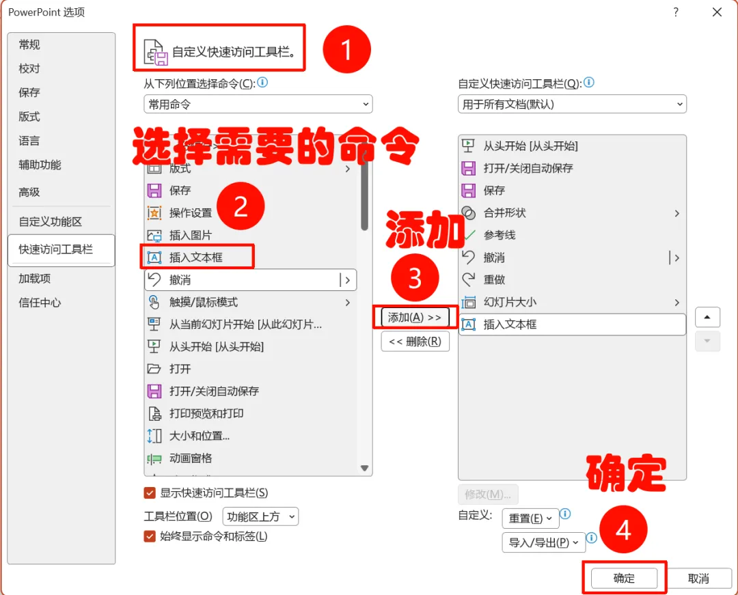Click the Touch/Mouse Mode hand icon
738x595 pixels.
154,302
